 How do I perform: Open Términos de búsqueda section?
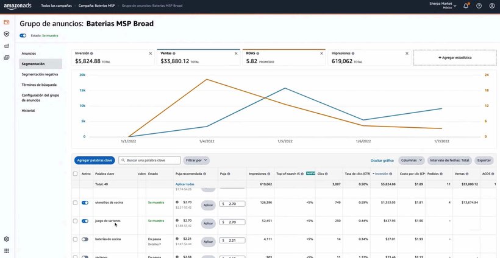tap(40, 85)
